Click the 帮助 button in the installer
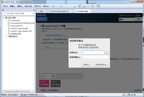Screen dimensions: 144x97 [139, 19]
